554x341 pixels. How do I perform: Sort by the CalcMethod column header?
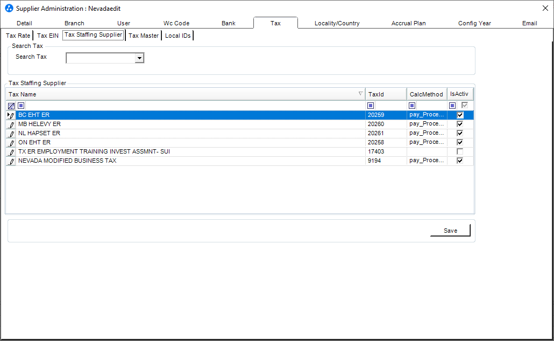point(427,94)
